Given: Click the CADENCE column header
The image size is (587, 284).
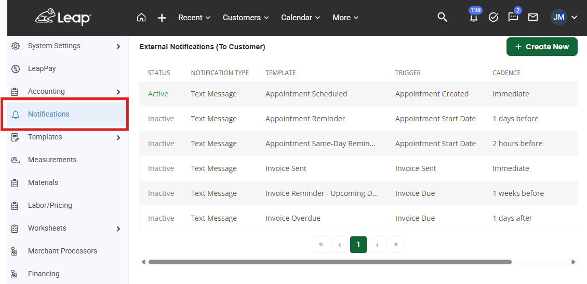Looking at the screenshot, I should (x=506, y=73).
